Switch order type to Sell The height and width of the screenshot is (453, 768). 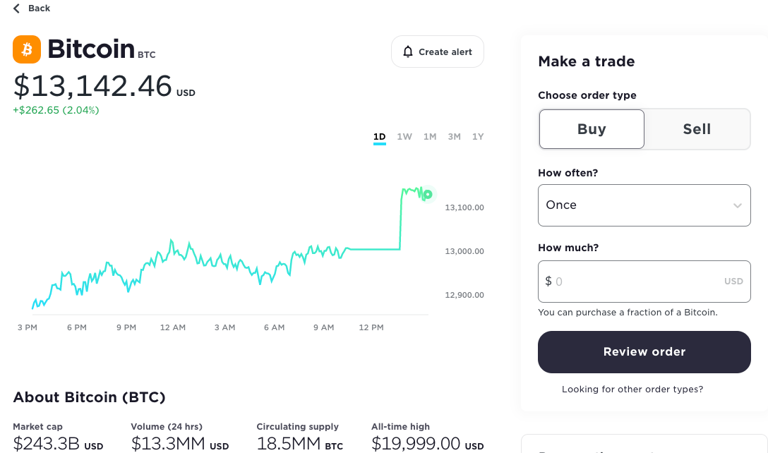697,129
